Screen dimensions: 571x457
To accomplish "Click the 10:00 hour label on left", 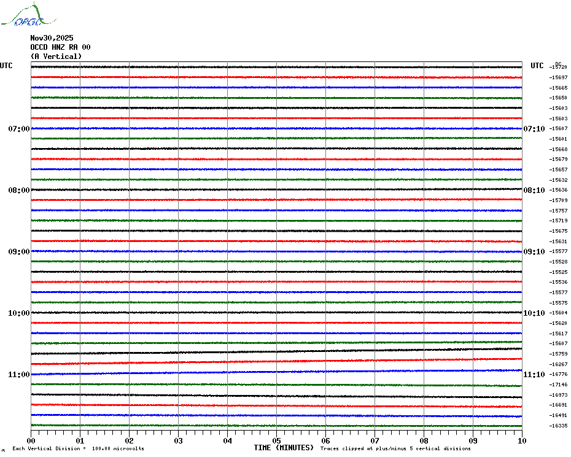I will (18, 313).
